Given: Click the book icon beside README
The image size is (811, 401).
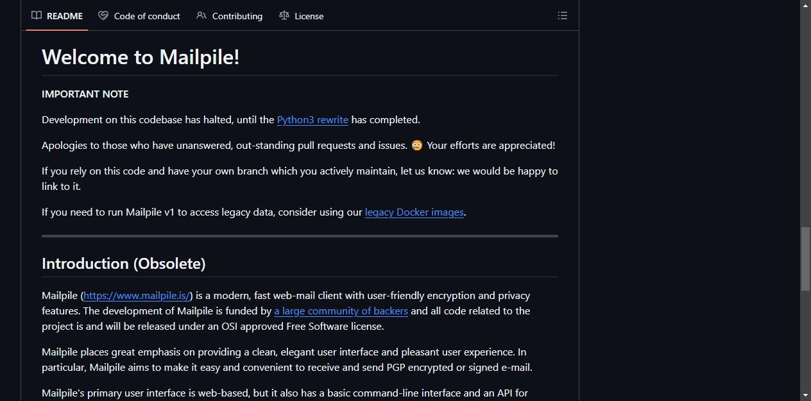Looking at the screenshot, I should 37,16.
